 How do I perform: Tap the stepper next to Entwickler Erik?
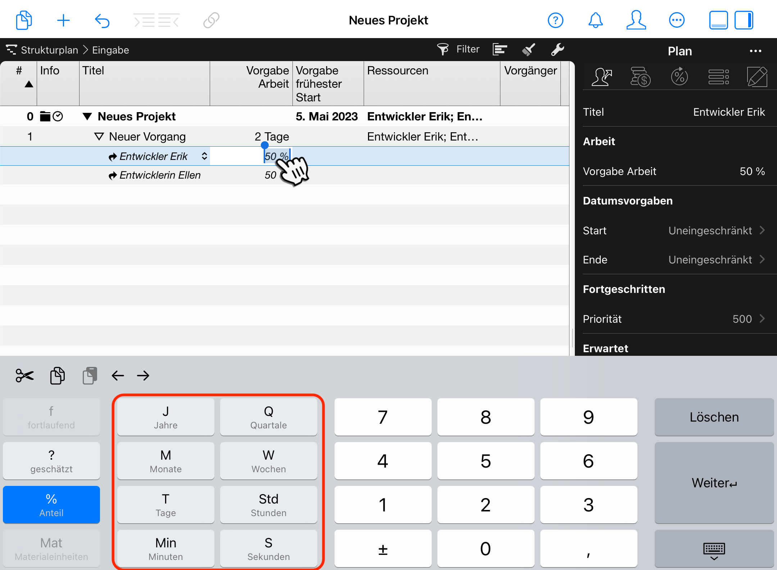point(204,156)
